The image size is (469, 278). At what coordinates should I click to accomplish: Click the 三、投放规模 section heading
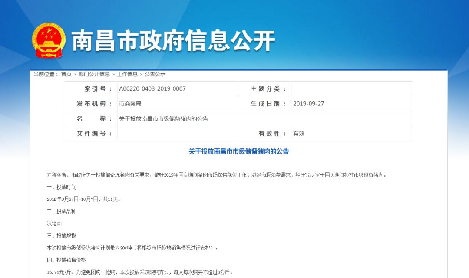[62, 235]
